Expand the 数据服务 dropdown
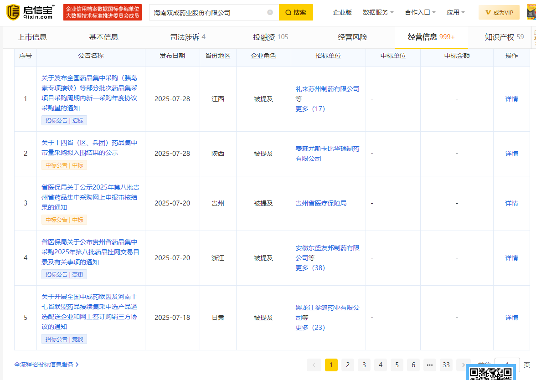This screenshot has height=380, width=536. coord(378,12)
